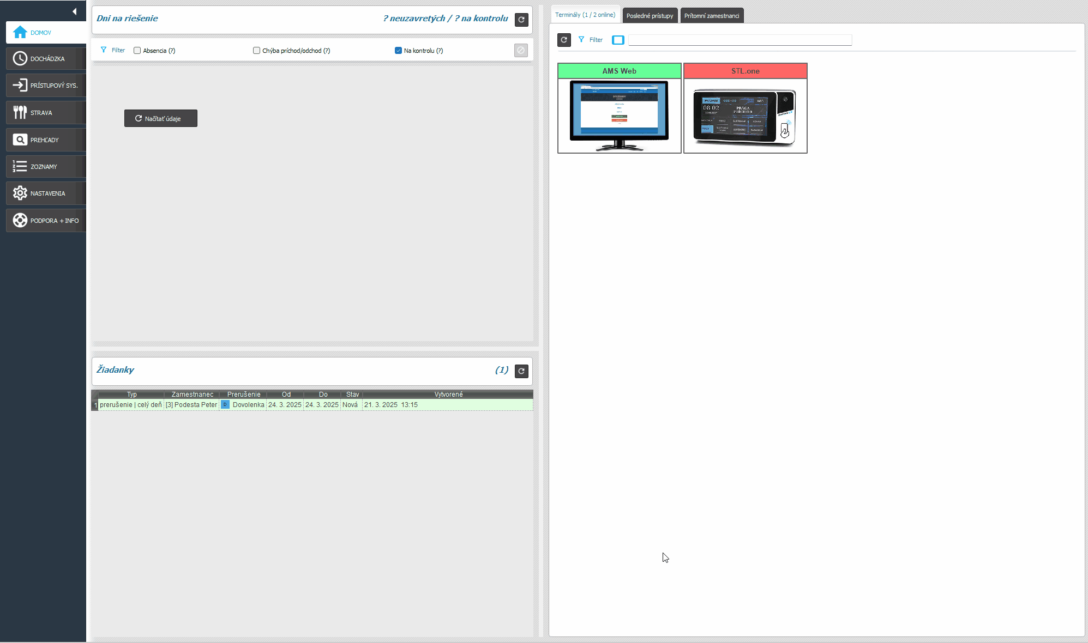Uncheck Na kontrolu checkbox
The width and height of the screenshot is (1088, 643).
398,51
